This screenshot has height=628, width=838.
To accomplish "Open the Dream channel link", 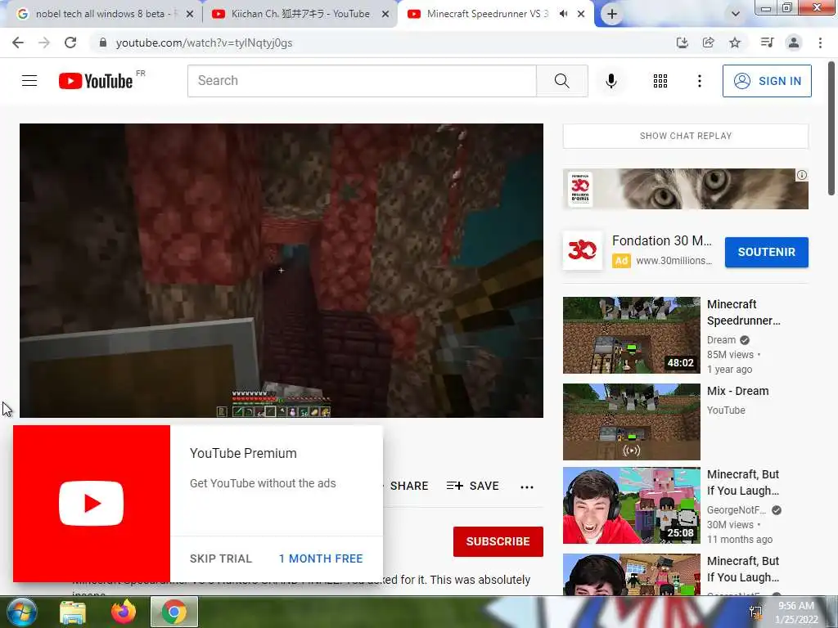I will 721,340.
